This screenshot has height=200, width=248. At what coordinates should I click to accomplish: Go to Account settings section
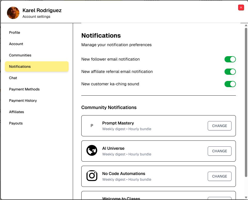(16, 44)
